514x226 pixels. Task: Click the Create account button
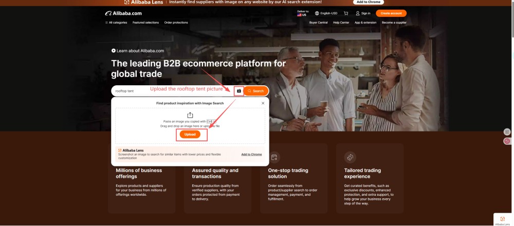pos(391,13)
